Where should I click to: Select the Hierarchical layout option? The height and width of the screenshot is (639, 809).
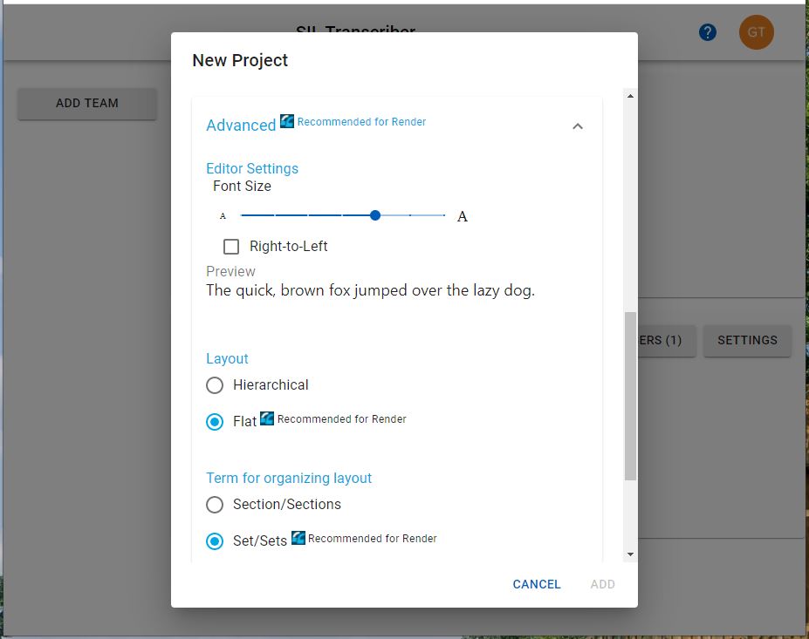pyautogui.click(x=215, y=385)
